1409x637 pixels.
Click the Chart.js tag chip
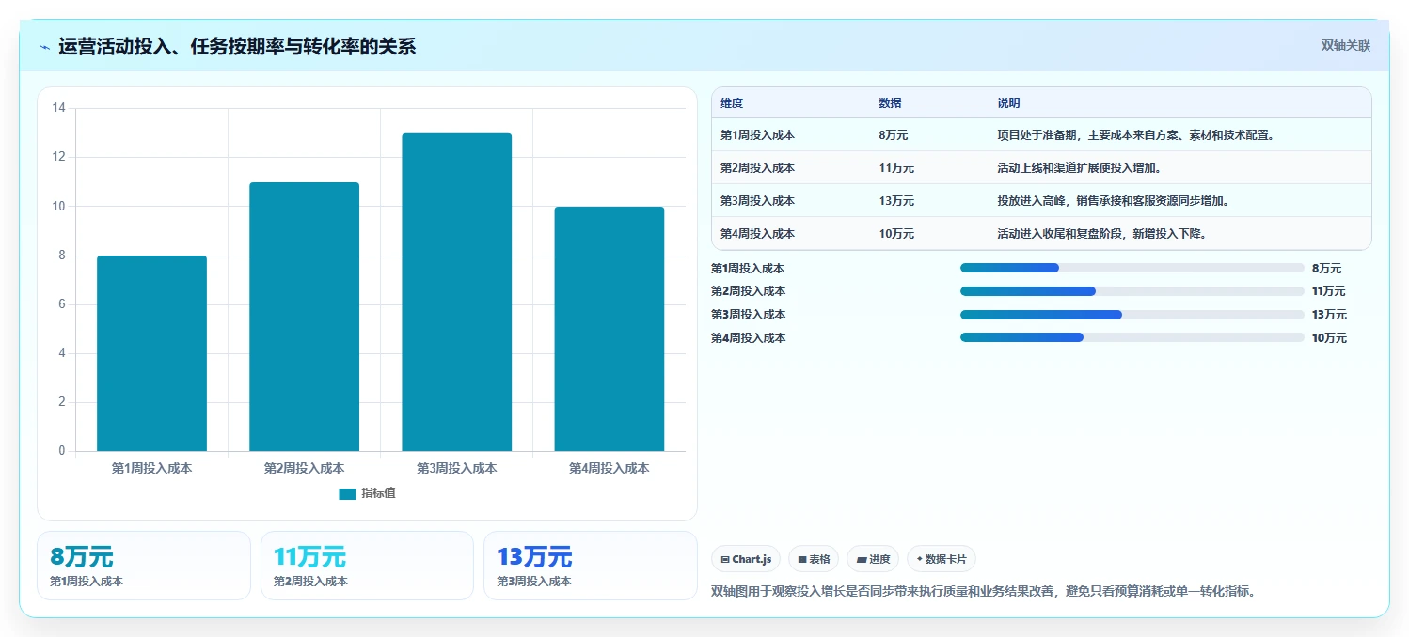click(x=746, y=559)
